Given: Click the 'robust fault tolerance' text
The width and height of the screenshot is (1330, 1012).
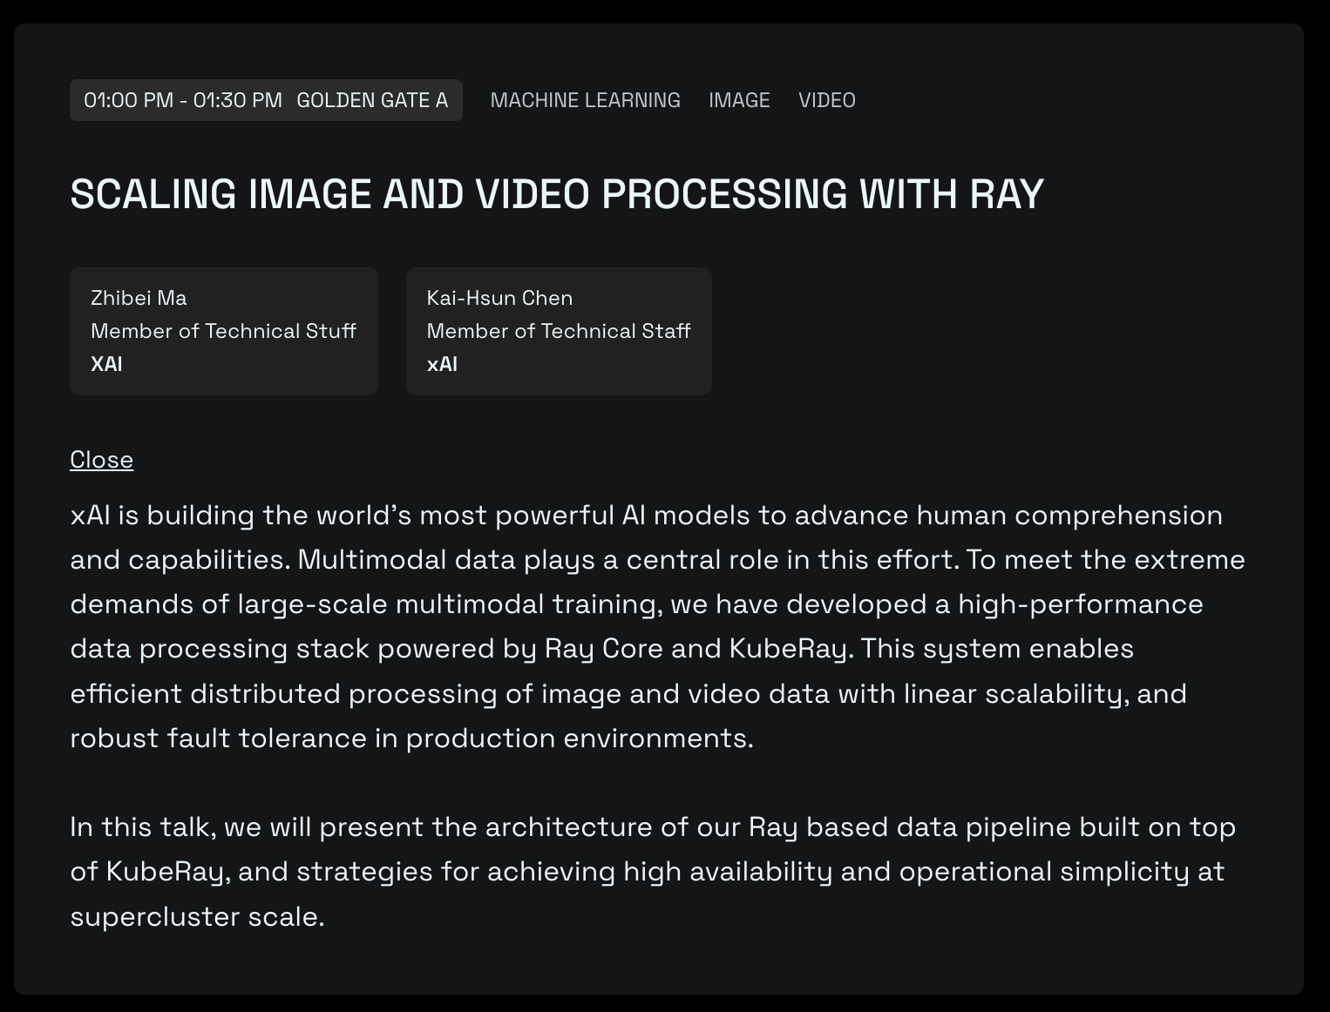Looking at the screenshot, I should coord(218,739).
